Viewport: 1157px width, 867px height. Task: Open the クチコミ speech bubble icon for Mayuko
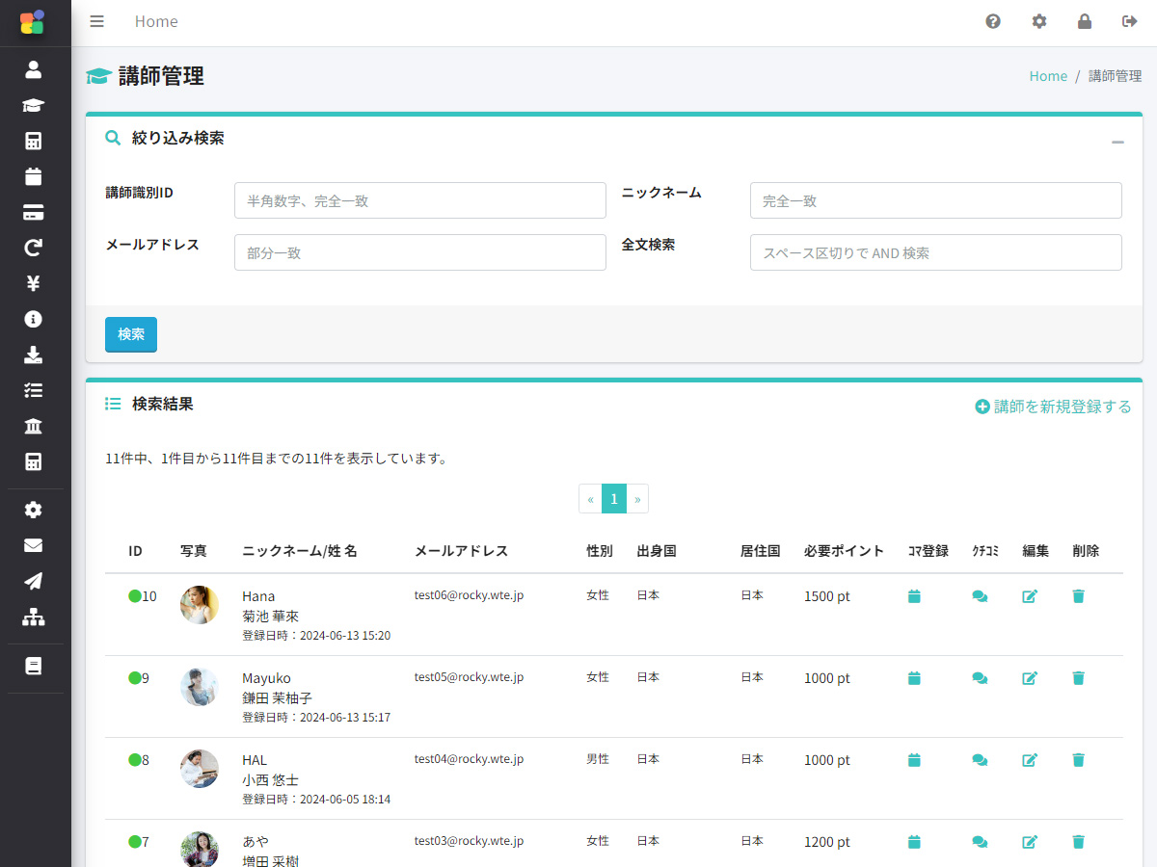(979, 677)
